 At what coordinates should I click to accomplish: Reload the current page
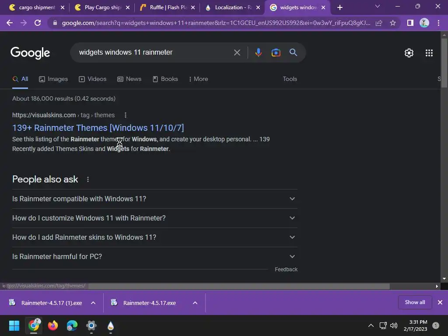coord(38,23)
